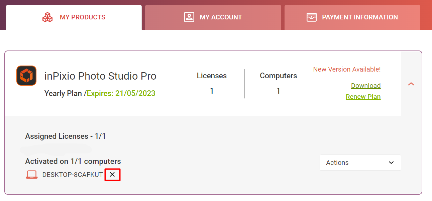Image resolution: width=432 pixels, height=201 pixels.
Task: Click the Download link
Action: pos(365,86)
